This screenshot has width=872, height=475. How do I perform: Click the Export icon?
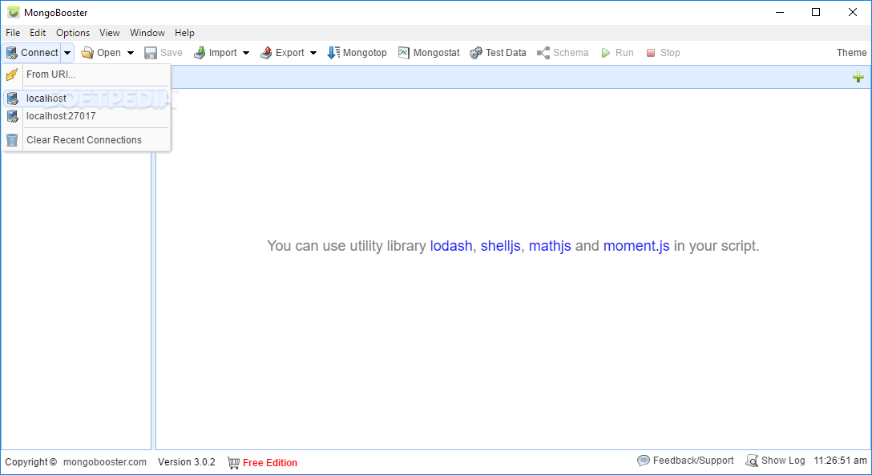266,53
